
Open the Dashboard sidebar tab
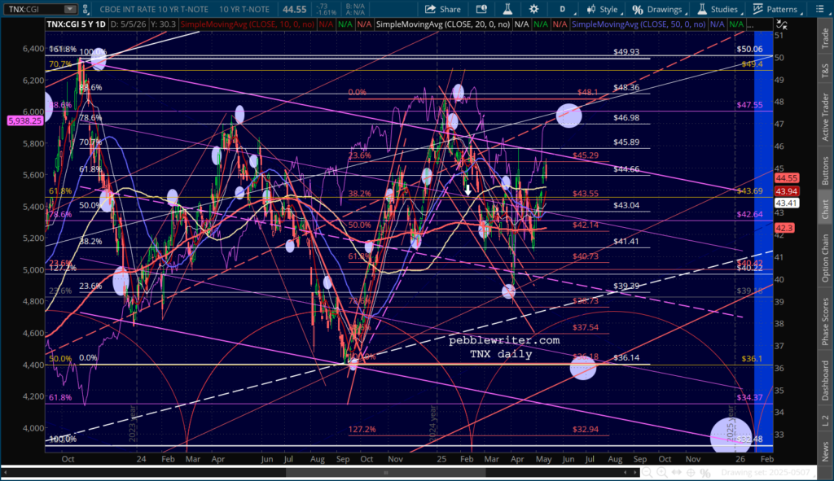click(x=825, y=381)
